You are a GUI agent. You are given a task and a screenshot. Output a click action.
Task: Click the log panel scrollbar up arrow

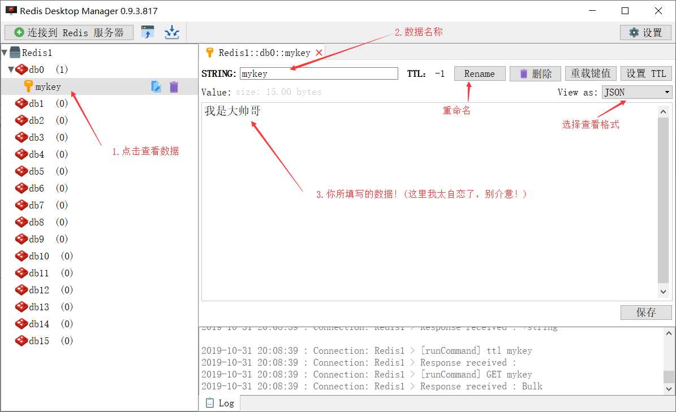coord(669,333)
